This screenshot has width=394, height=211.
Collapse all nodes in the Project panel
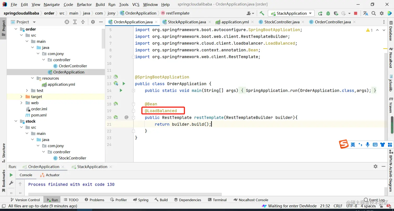point(83,22)
